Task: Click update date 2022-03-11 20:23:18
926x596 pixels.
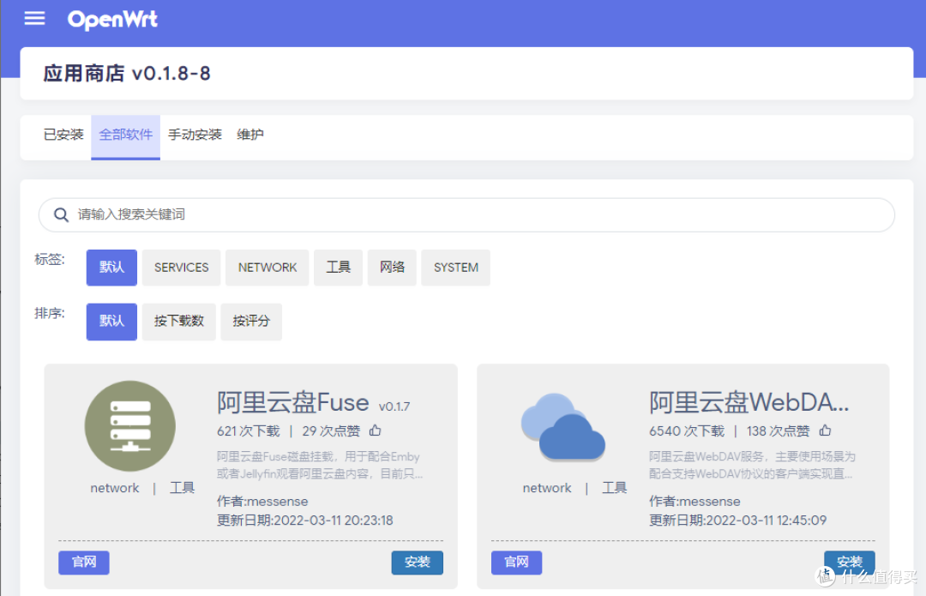Action: click(x=304, y=521)
